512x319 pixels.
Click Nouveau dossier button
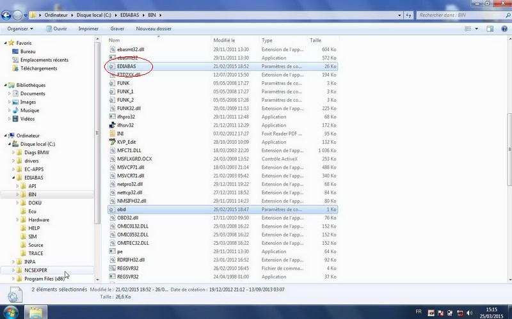[154, 29]
